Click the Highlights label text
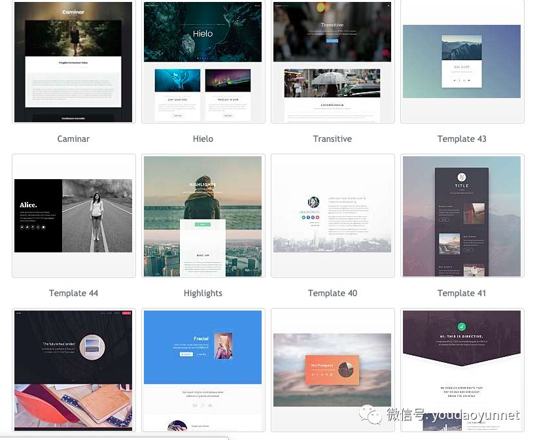The width and height of the screenshot is (537, 440). [203, 293]
